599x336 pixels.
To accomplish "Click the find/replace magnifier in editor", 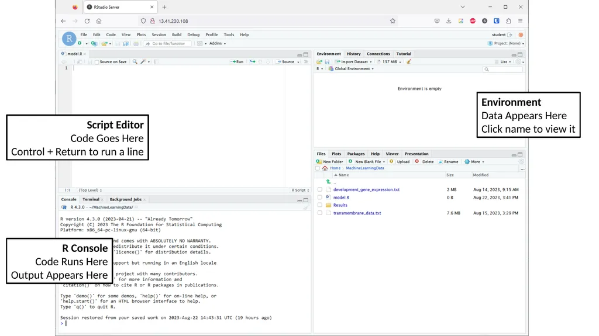I will [135, 61].
